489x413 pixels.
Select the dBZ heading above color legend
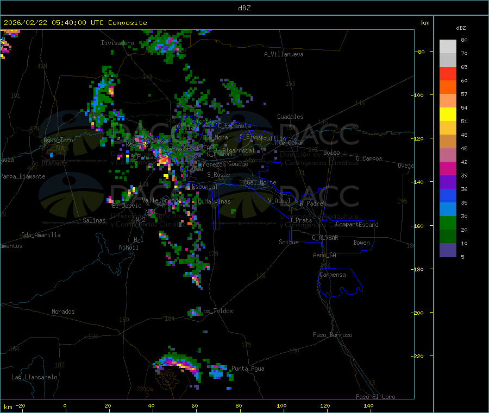click(x=461, y=28)
